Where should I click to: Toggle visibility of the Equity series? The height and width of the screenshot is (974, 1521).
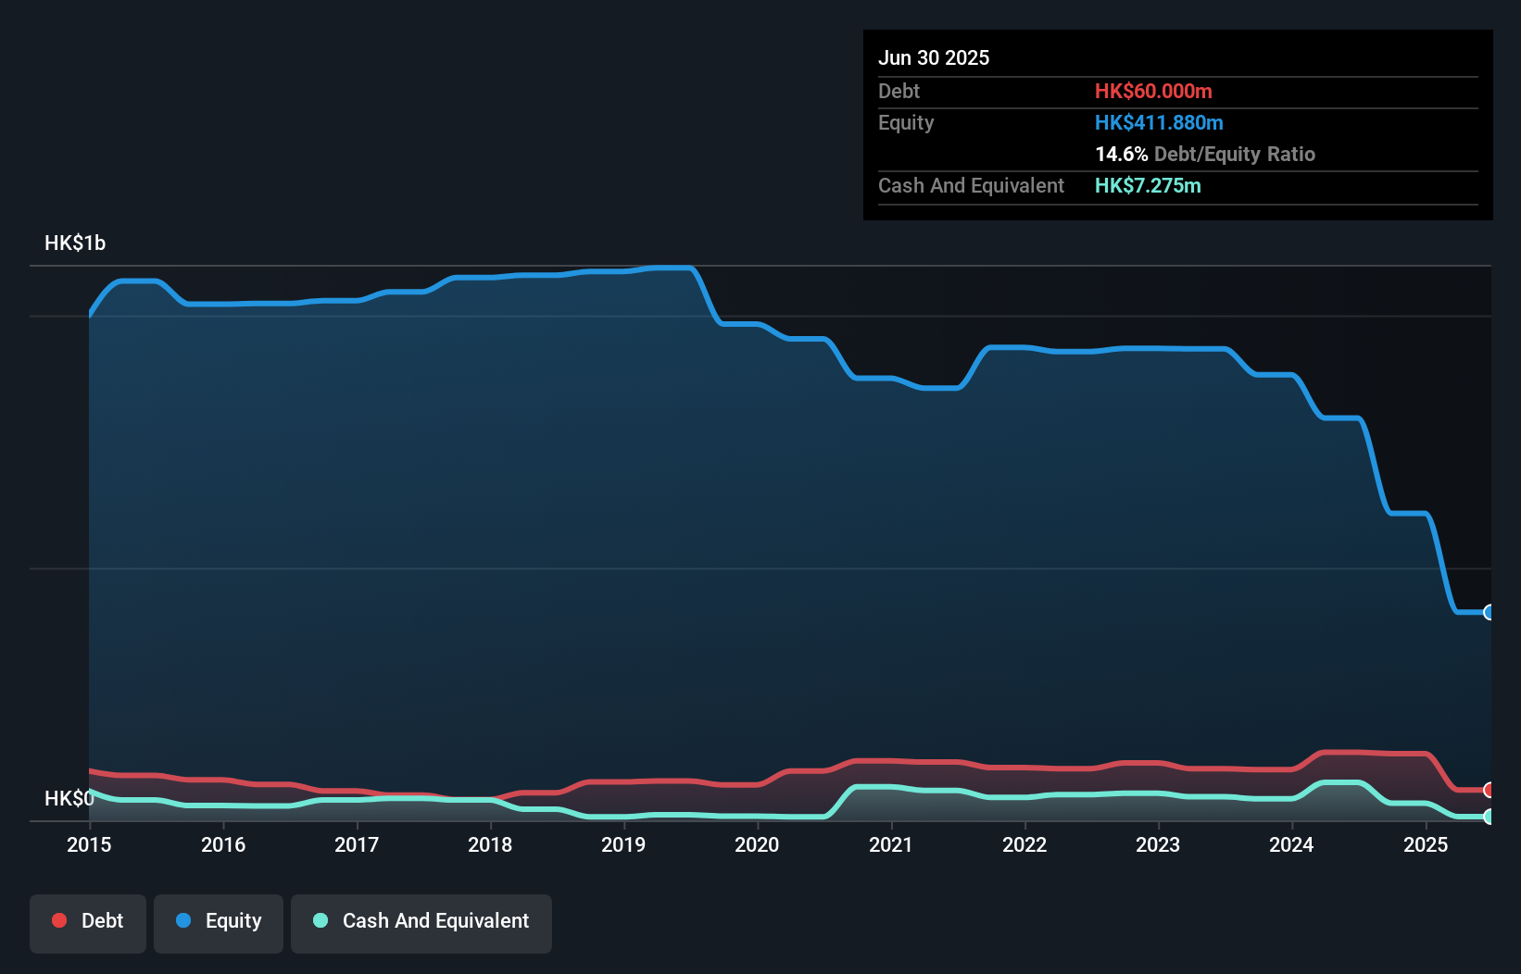[x=218, y=922]
